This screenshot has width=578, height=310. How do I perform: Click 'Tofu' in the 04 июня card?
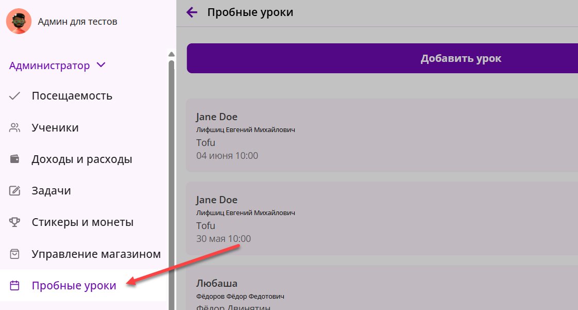pyautogui.click(x=206, y=142)
